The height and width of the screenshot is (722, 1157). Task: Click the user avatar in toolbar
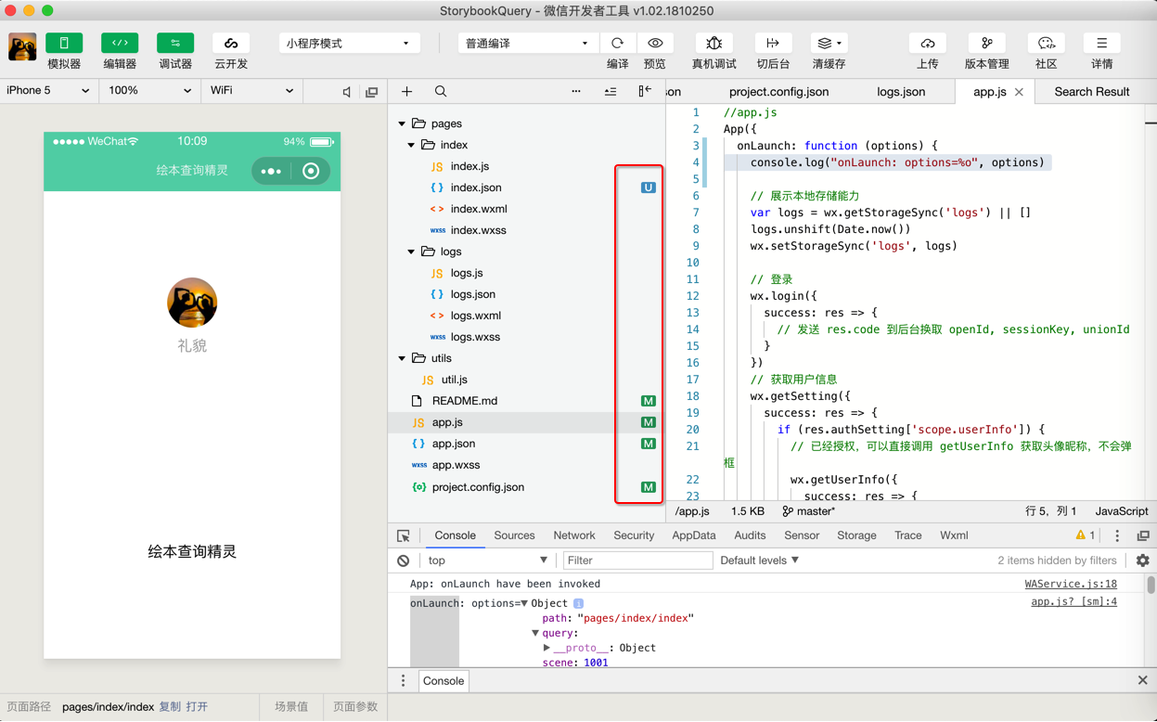[22, 46]
